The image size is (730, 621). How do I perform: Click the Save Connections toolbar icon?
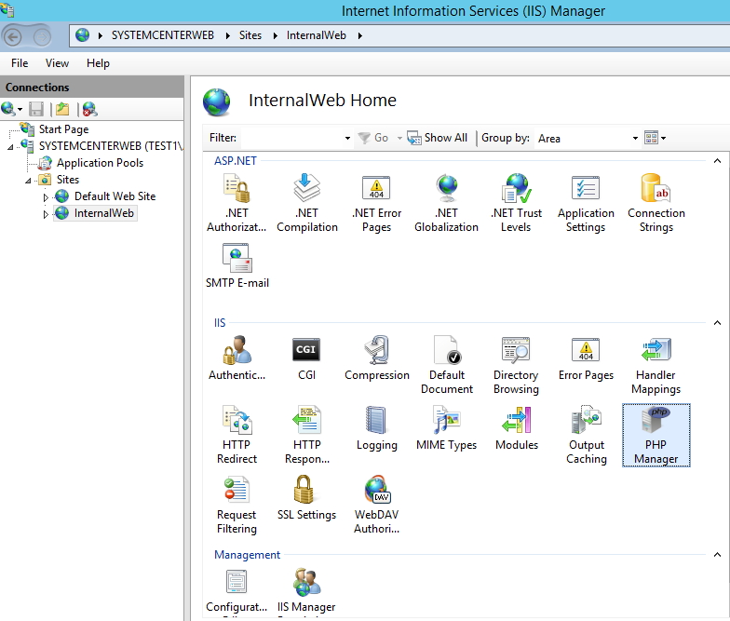[35, 109]
